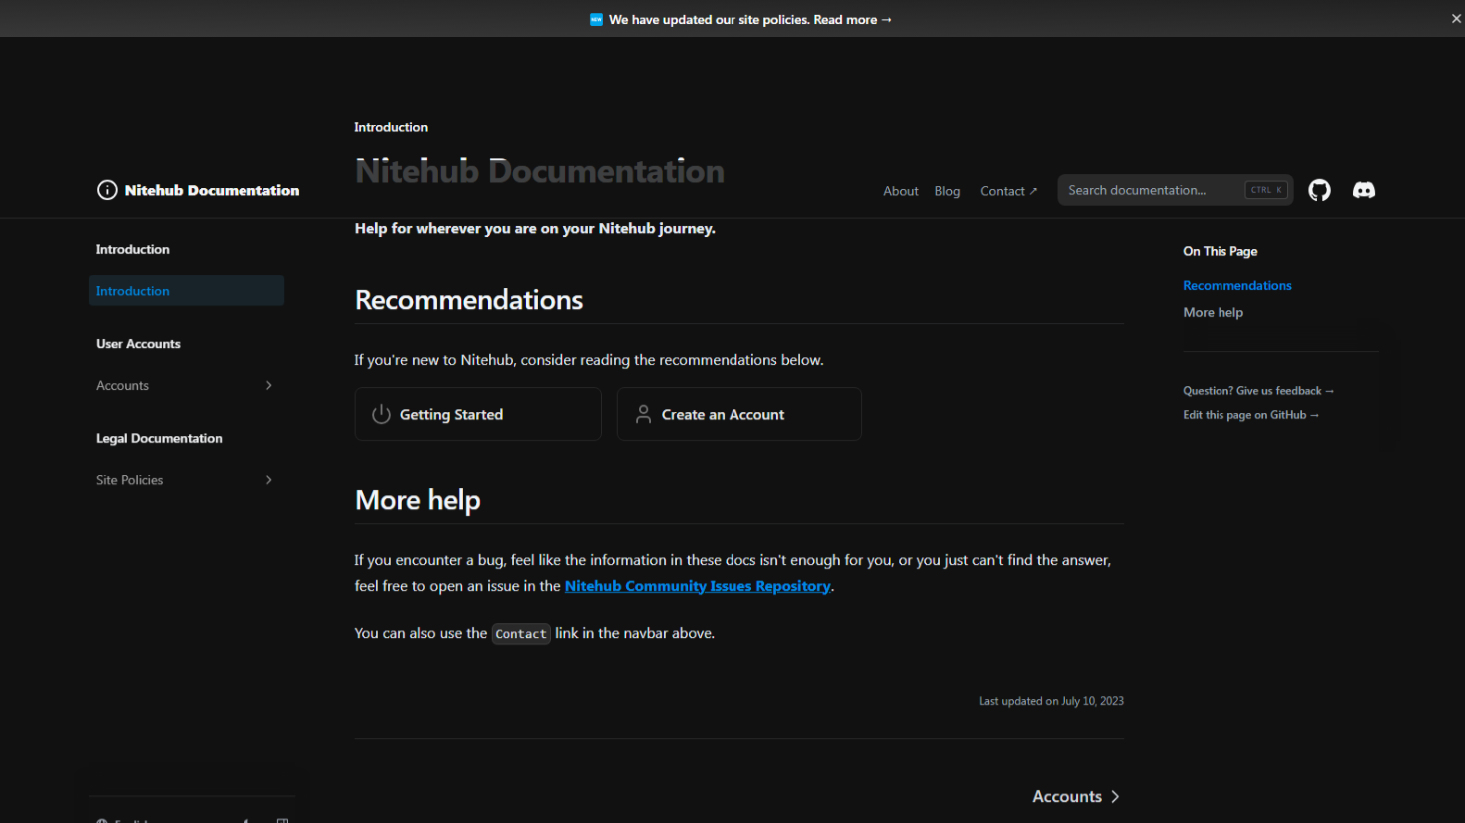Navigate to the Blog page
The width and height of the screenshot is (1465, 823).
pyautogui.click(x=946, y=190)
